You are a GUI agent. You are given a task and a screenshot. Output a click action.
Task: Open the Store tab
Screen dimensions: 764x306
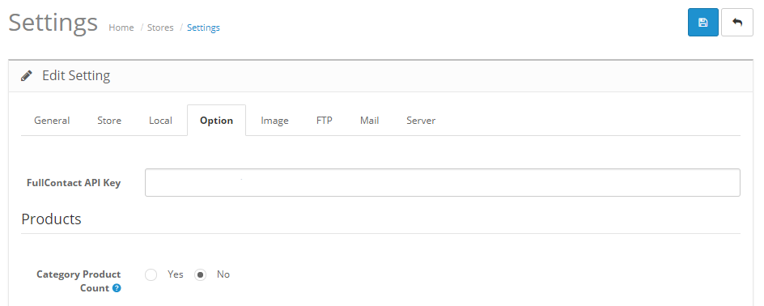point(109,121)
